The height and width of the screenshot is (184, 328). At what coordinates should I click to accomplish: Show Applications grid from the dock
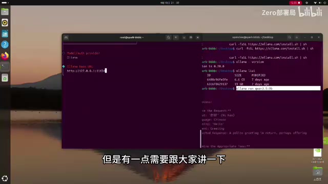tap(5, 178)
